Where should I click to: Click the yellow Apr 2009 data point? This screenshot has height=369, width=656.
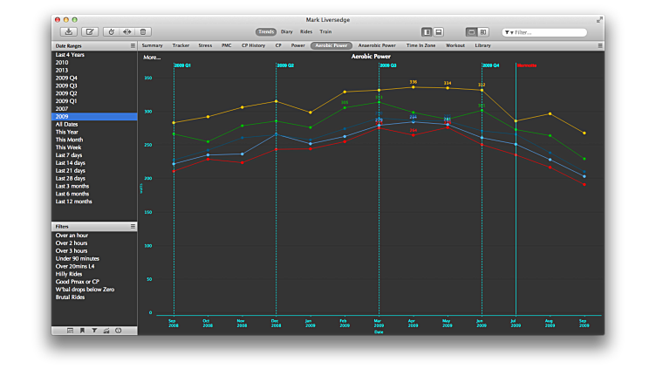pos(413,87)
